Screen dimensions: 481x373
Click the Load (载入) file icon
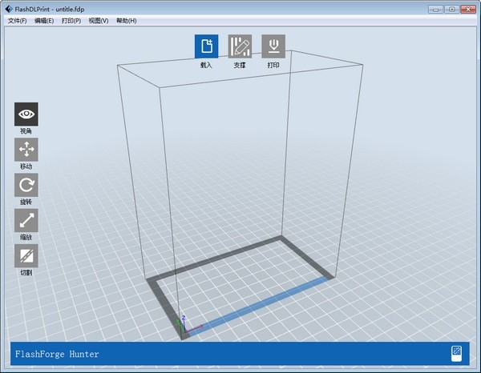(x=207, y=46)
